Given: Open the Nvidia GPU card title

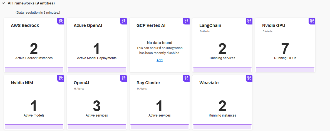Looking at the screenshot, I should (274, 26).
